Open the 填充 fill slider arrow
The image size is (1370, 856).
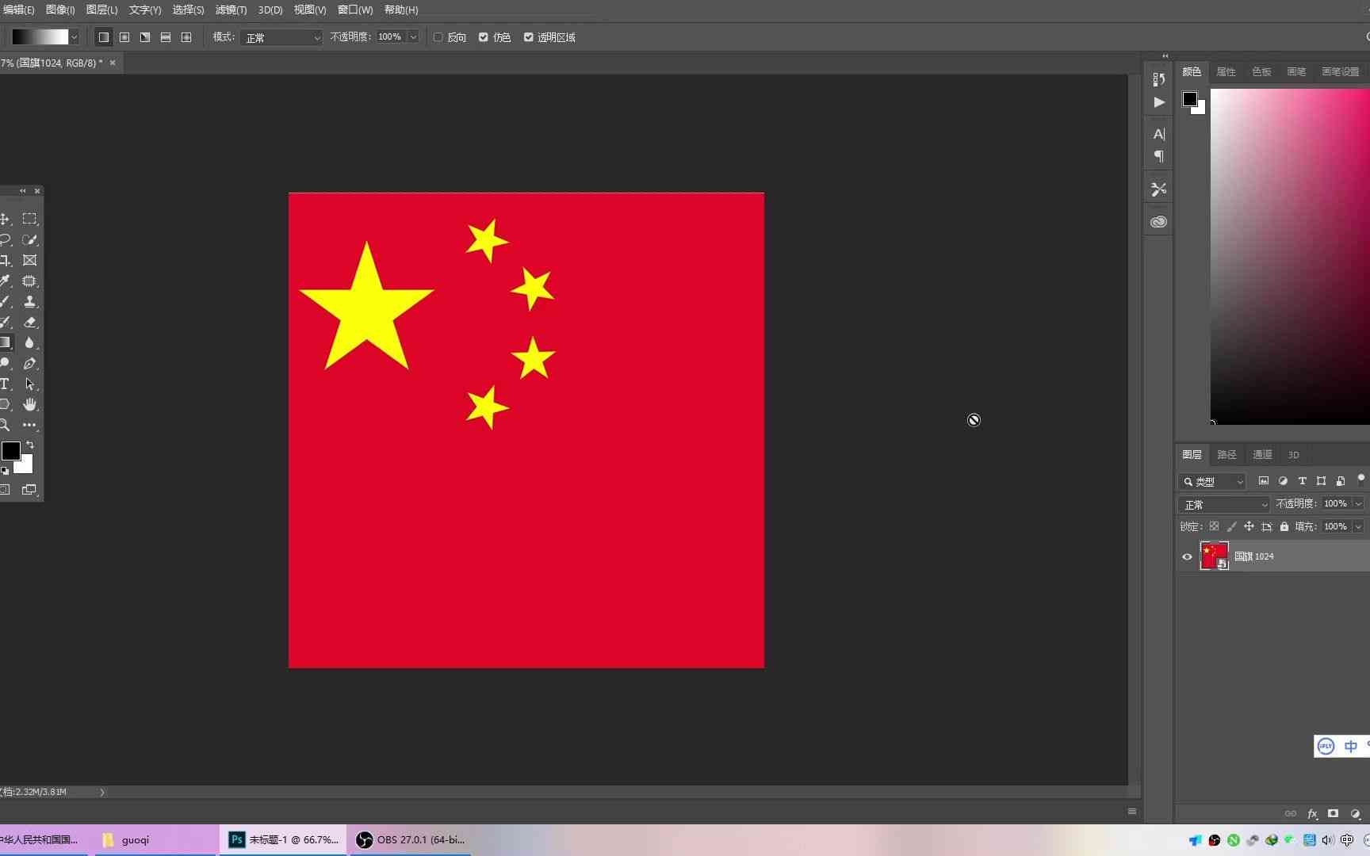pyautogui.click(x=1358, y=526)
